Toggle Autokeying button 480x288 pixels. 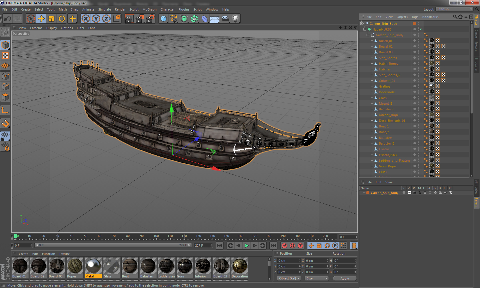(292, 246)
